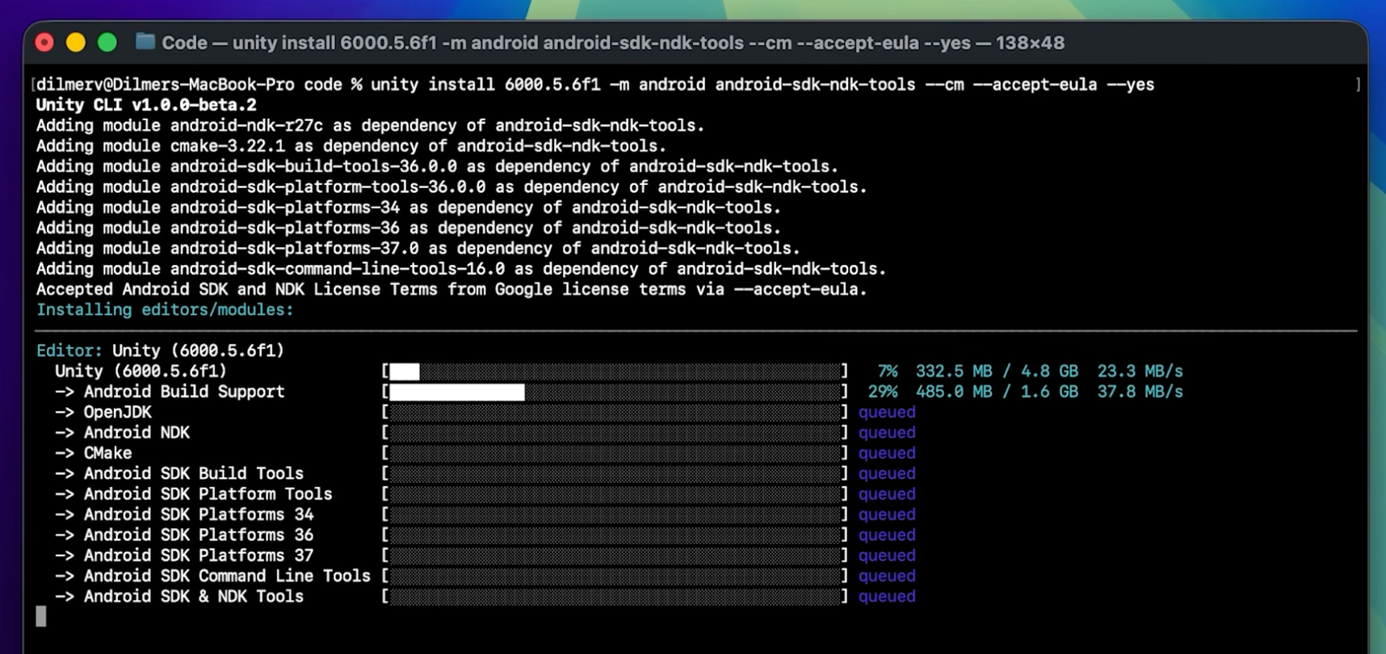
Task: Click the line adding android-sdk-platforms-36 module
Action: [409, 228]
